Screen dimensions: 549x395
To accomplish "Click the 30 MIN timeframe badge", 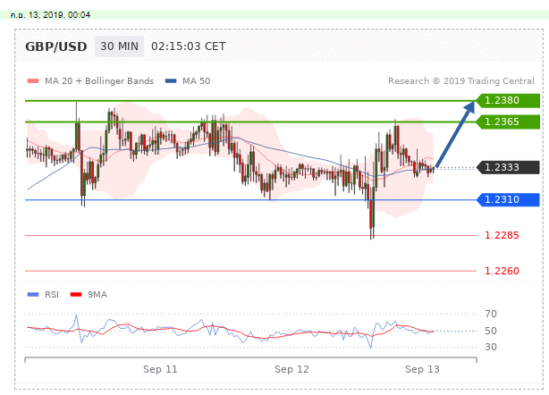I will (120, 46).
